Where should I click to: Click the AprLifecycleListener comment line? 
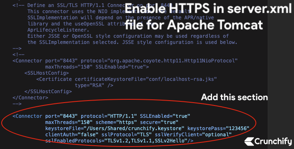pos(58,30)
